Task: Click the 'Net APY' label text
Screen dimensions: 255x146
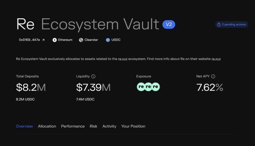Action: click(x=203, y=77)
